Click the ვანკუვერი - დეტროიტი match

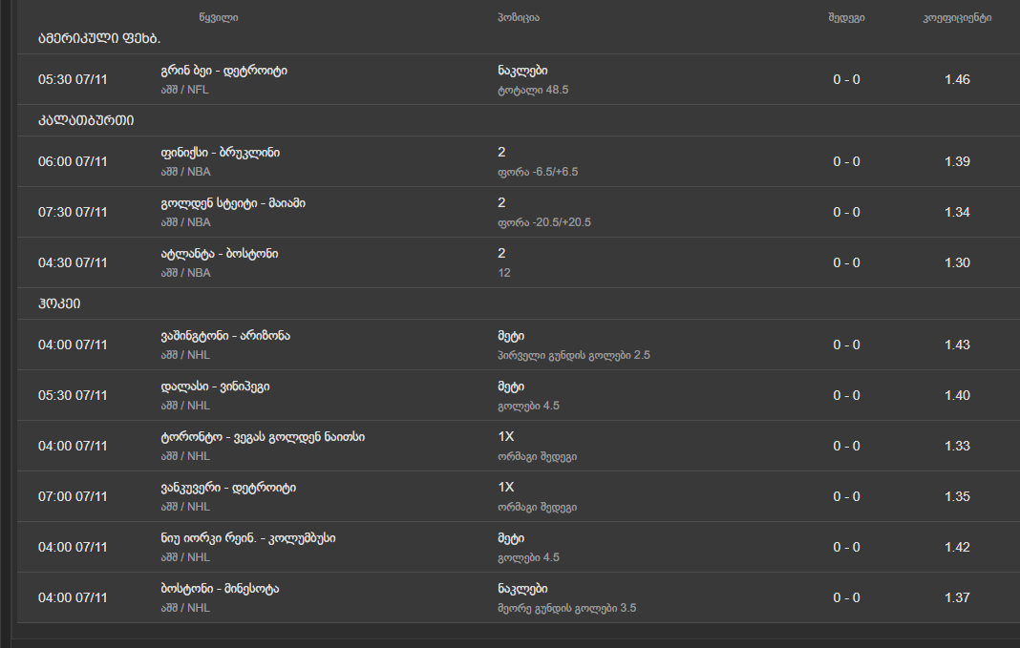228,488
